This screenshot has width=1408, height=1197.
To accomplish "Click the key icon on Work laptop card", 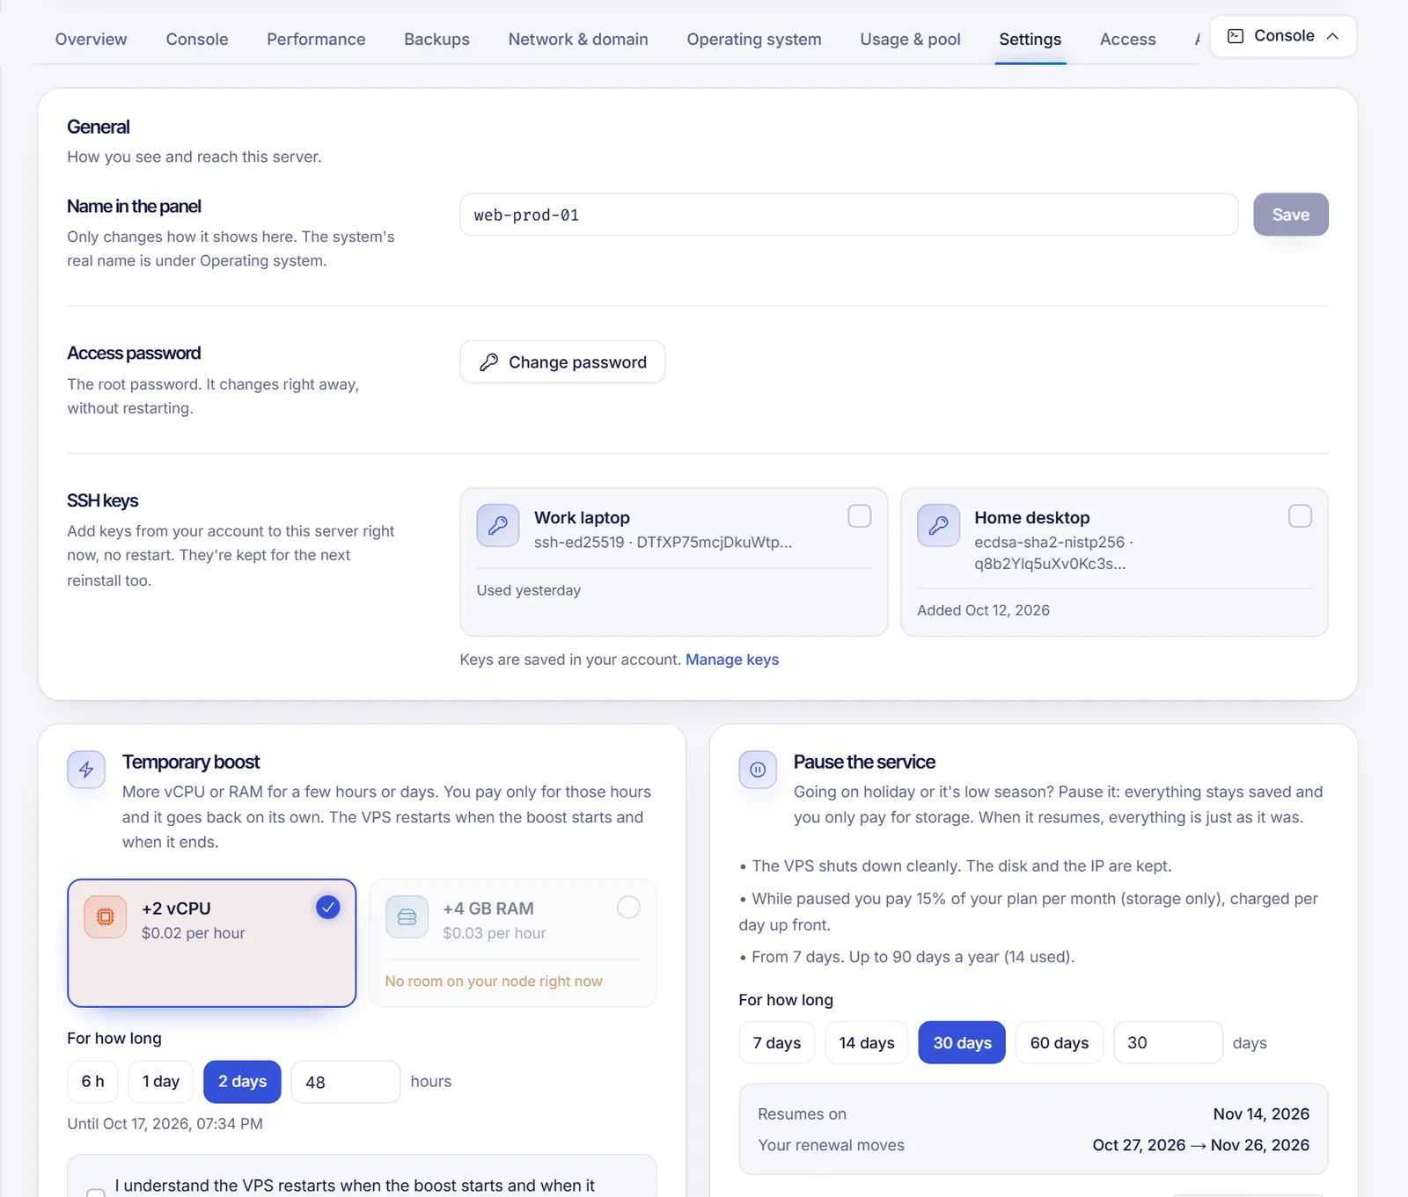I will (x=498, y=526).
